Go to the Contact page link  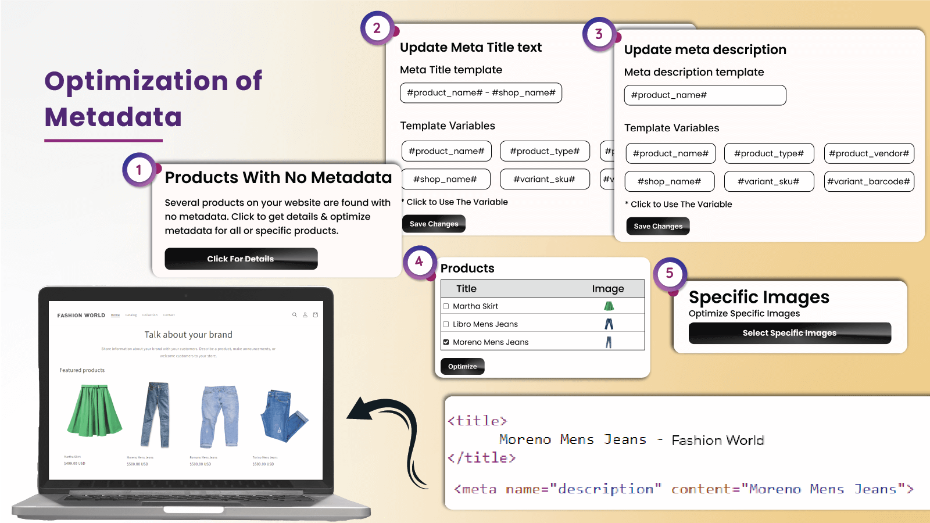[x=169, y=315]
